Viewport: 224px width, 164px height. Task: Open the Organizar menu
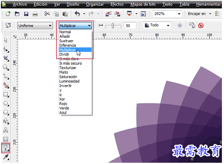click(95, 5)
